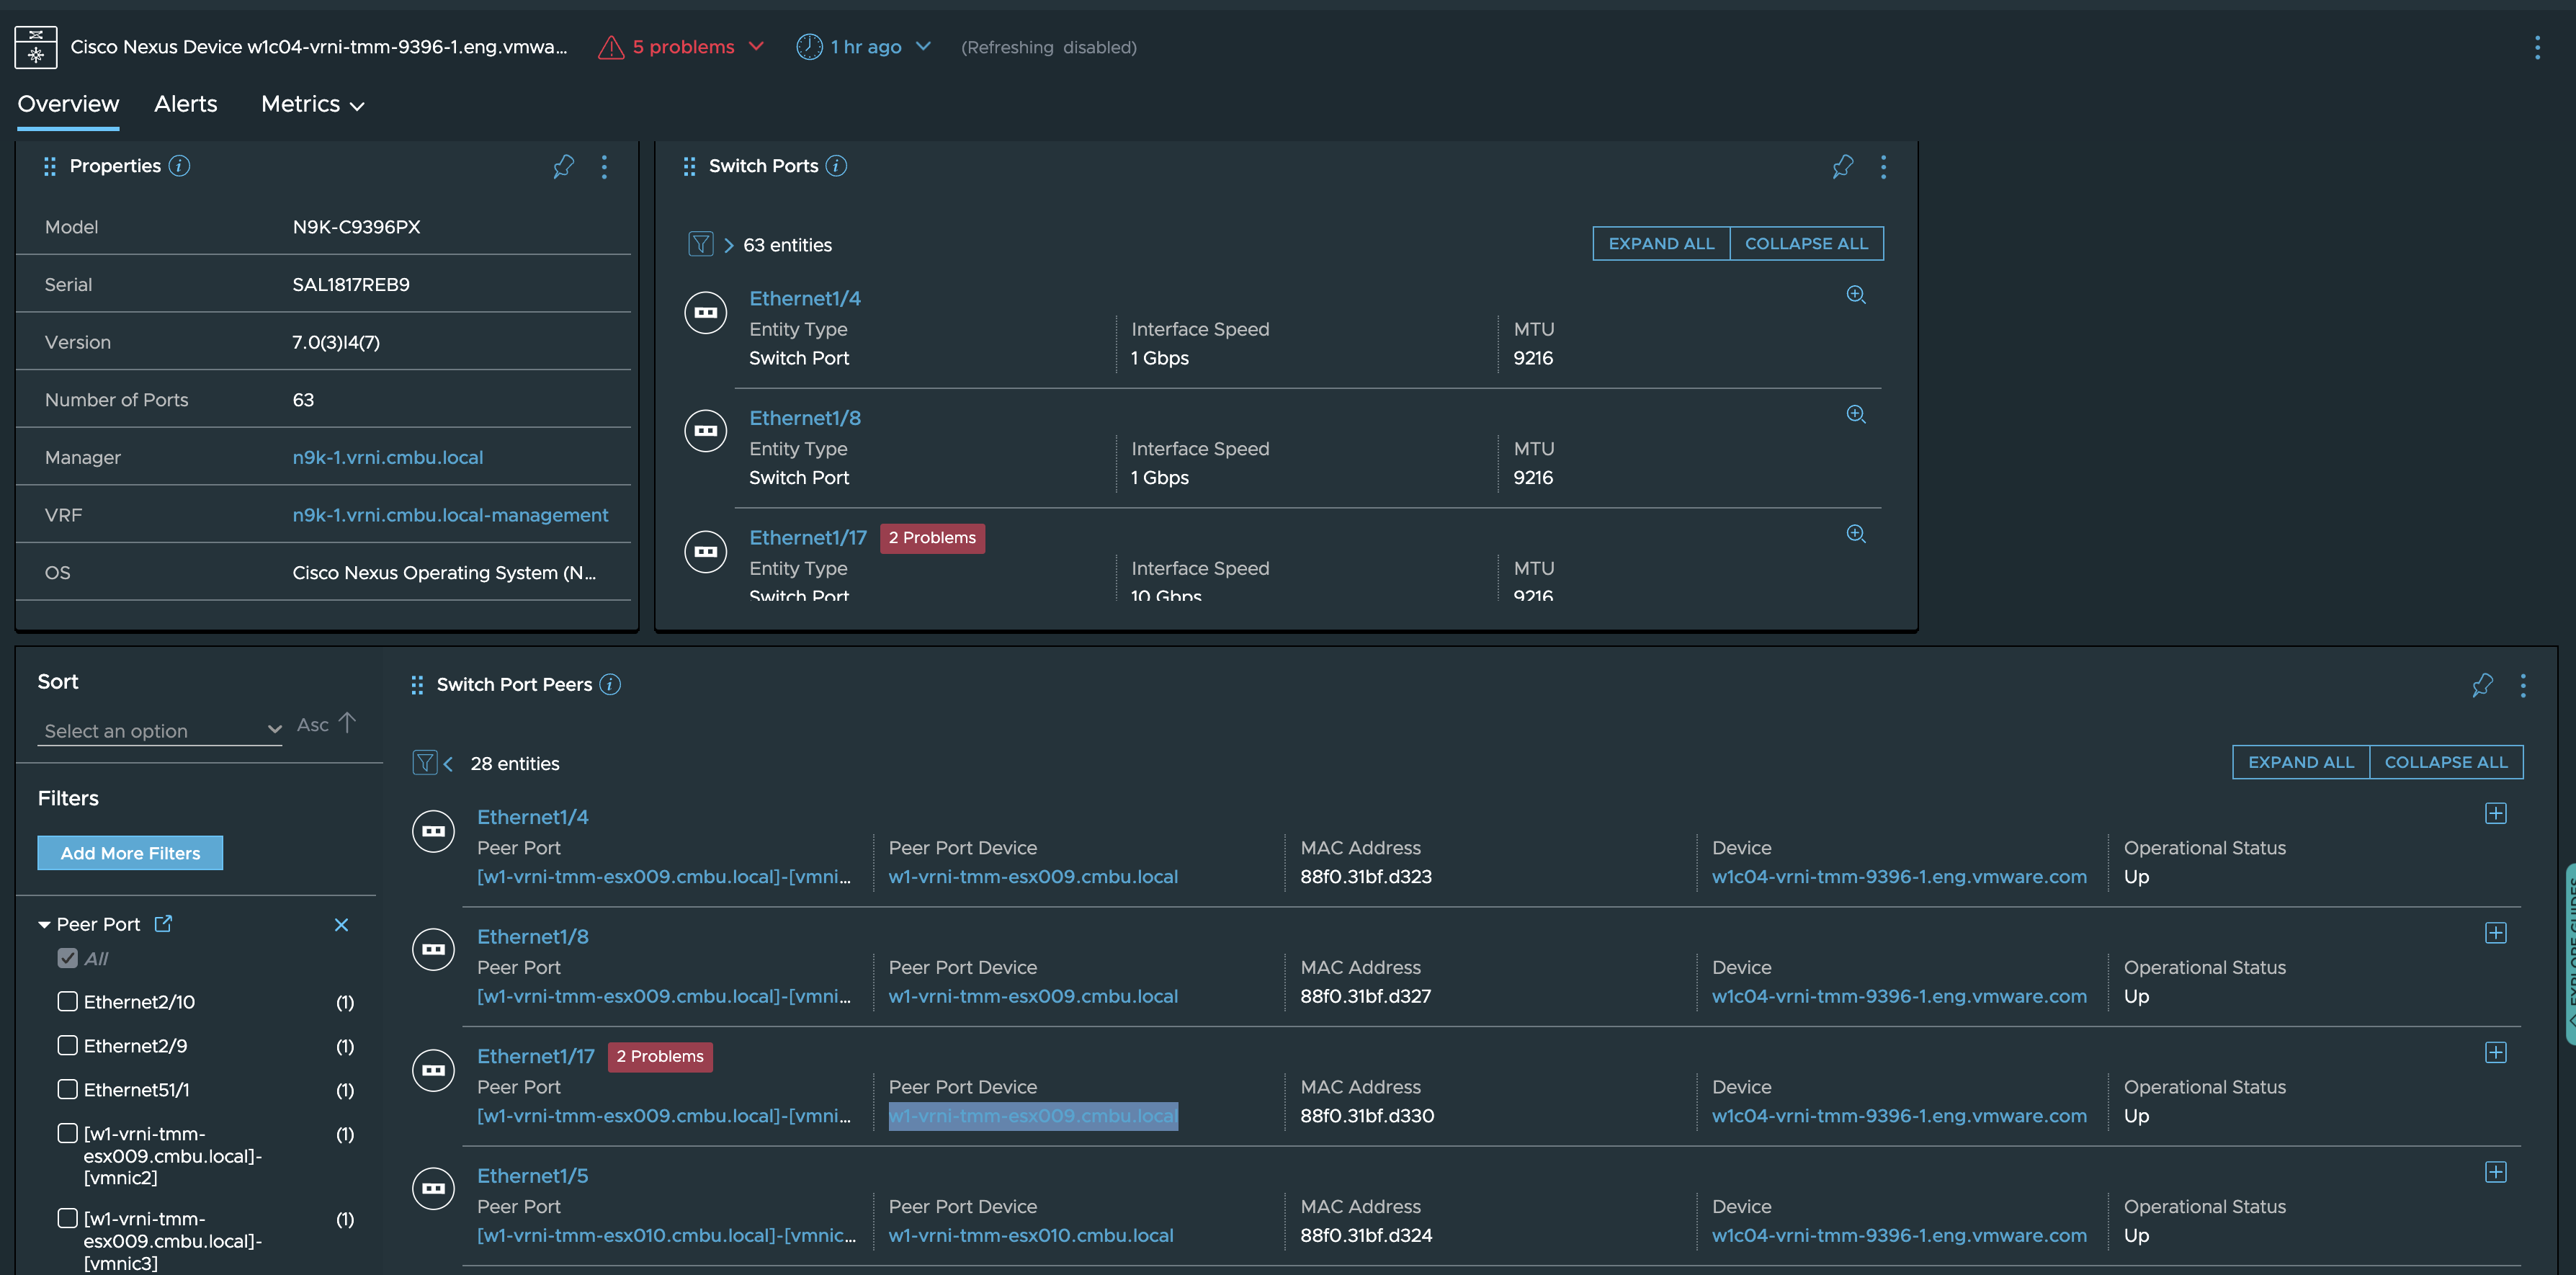Click the Properties panel info icon
This screenshot has width=2576, height=1275.
pyautogui.click(x=179, y=166)
